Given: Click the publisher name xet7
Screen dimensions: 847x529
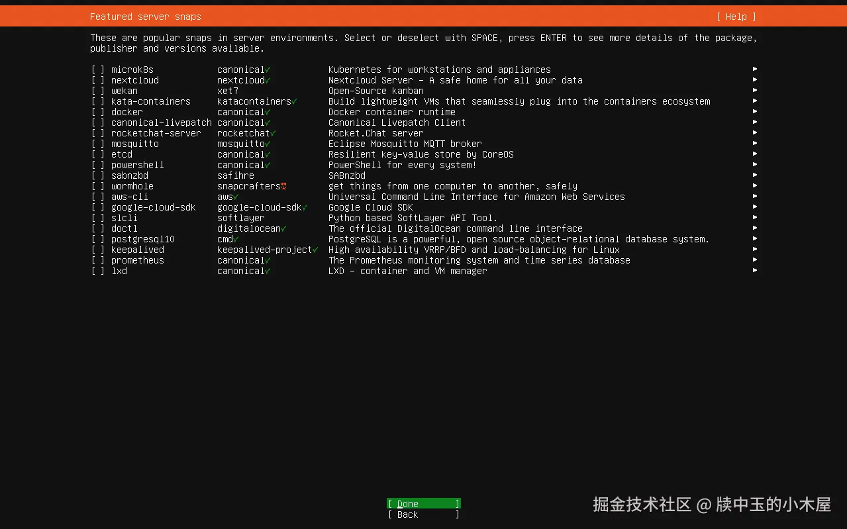Looking at the screenshot, I should tap(228, 91).
